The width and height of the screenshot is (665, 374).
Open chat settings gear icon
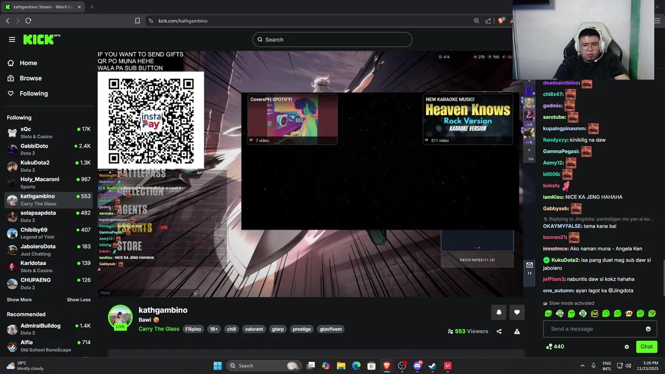(x=627, y=347)
